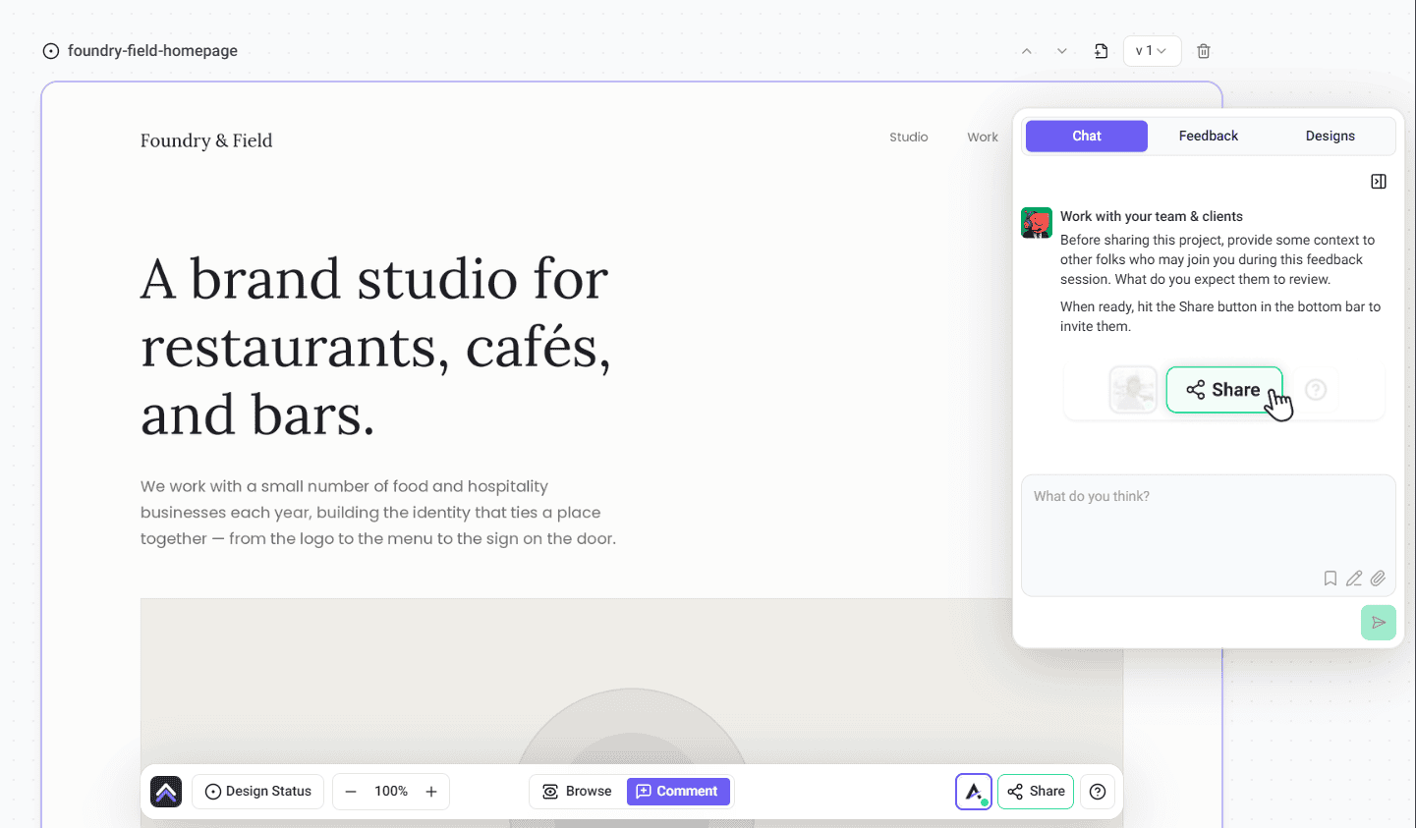Image resolution: width=1416 pixels, height=828 pixels.
Task: Switch to the Feedback tab
Action: point(1209,137)
